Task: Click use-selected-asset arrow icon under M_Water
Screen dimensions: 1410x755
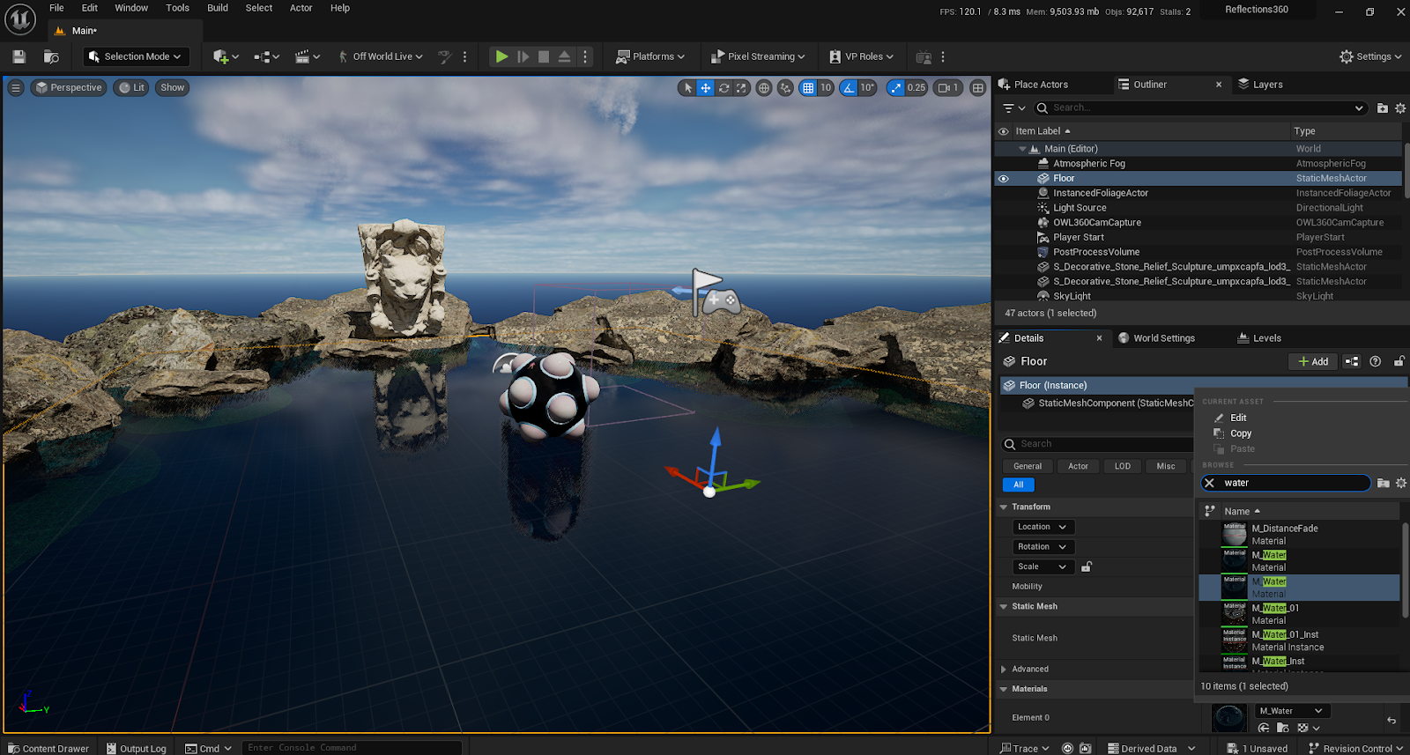Action: click(1264, 728)
